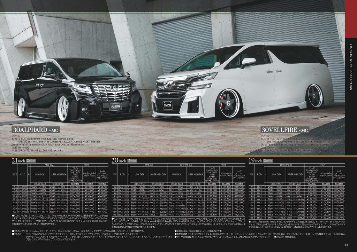This screenshot has width=357, height=252.
Task: Click ¥108,900 in the 20 inch table
Action: coord(212,187)
